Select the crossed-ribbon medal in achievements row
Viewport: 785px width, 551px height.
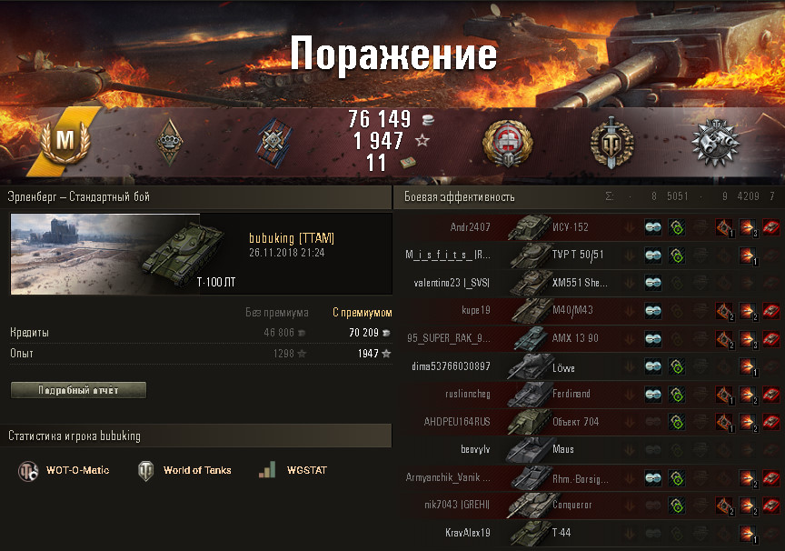click(273, 142)
